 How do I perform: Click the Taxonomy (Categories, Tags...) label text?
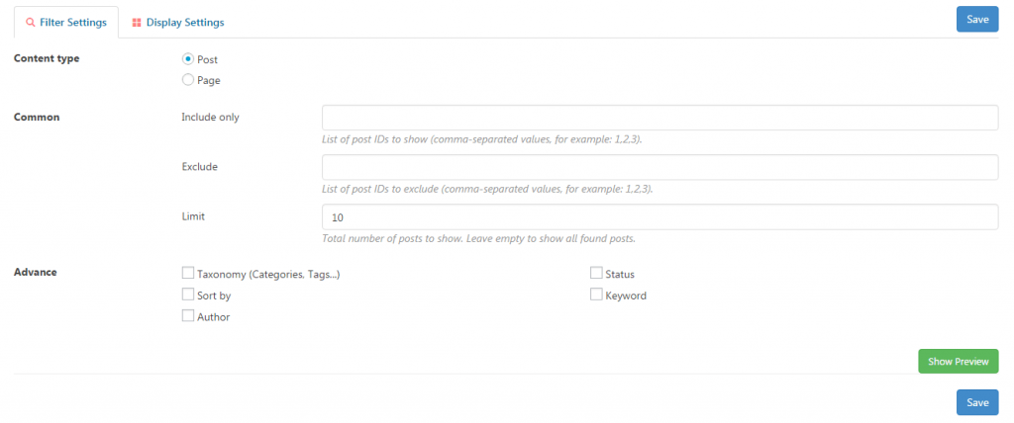268,275
